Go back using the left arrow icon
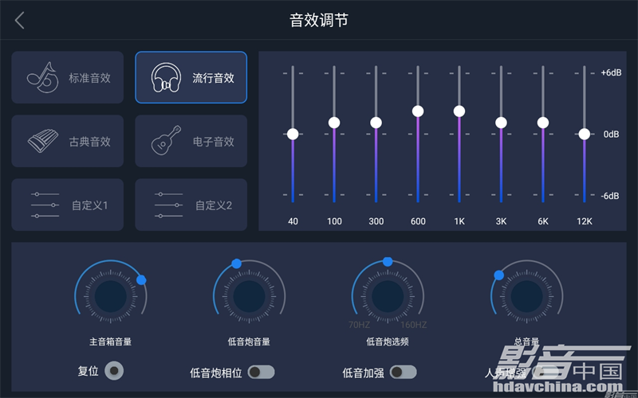638x398 pixels. point(19,20)
